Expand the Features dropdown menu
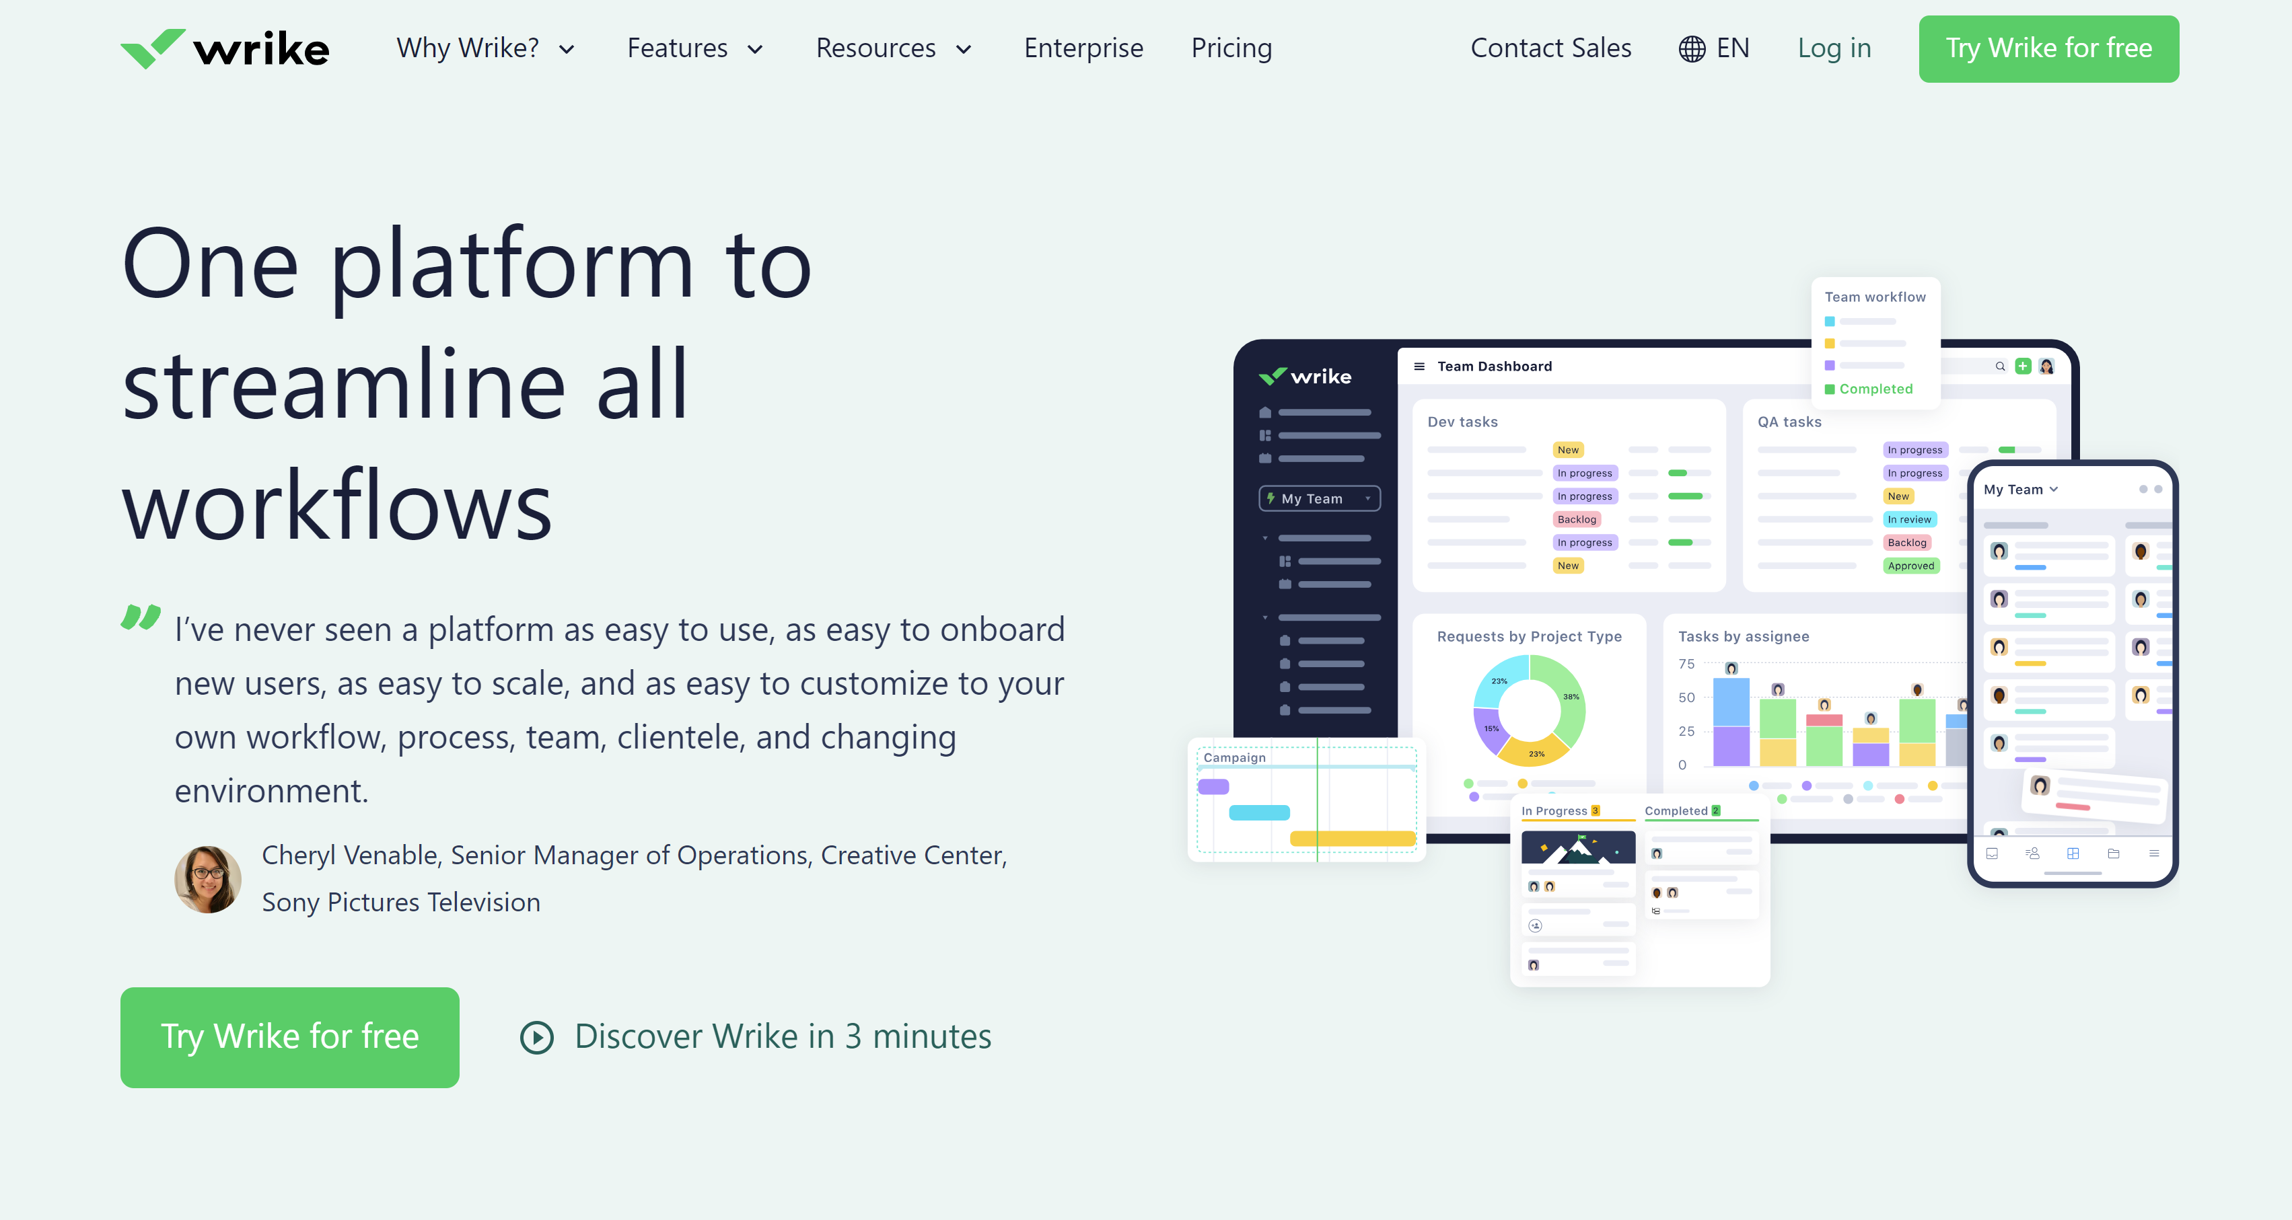2292x1220 pixels. 695,48
